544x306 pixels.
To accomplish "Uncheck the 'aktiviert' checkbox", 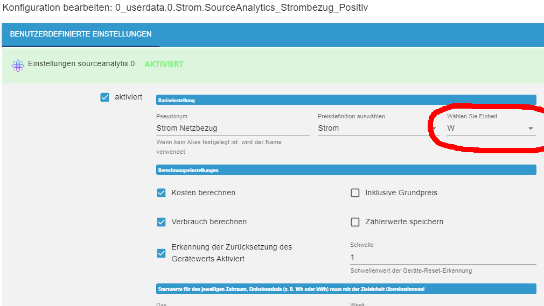I will 105,97.
